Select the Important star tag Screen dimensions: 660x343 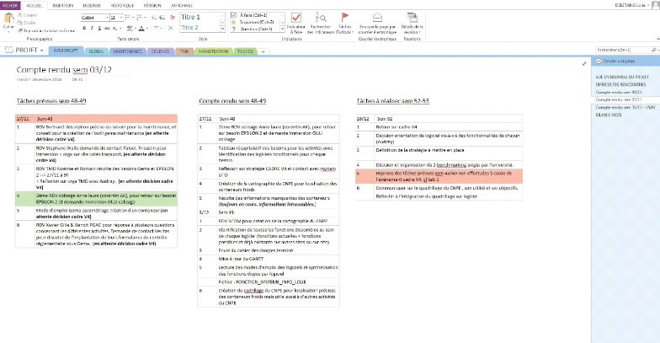(x=233, y=21)
